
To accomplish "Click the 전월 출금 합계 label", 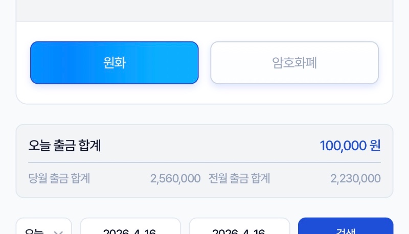I will 239,178.
